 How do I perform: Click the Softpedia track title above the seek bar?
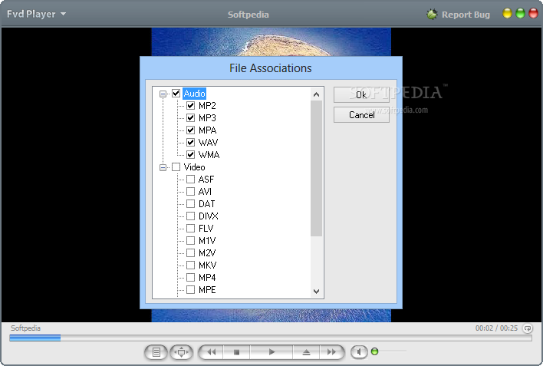click(25, 328)
